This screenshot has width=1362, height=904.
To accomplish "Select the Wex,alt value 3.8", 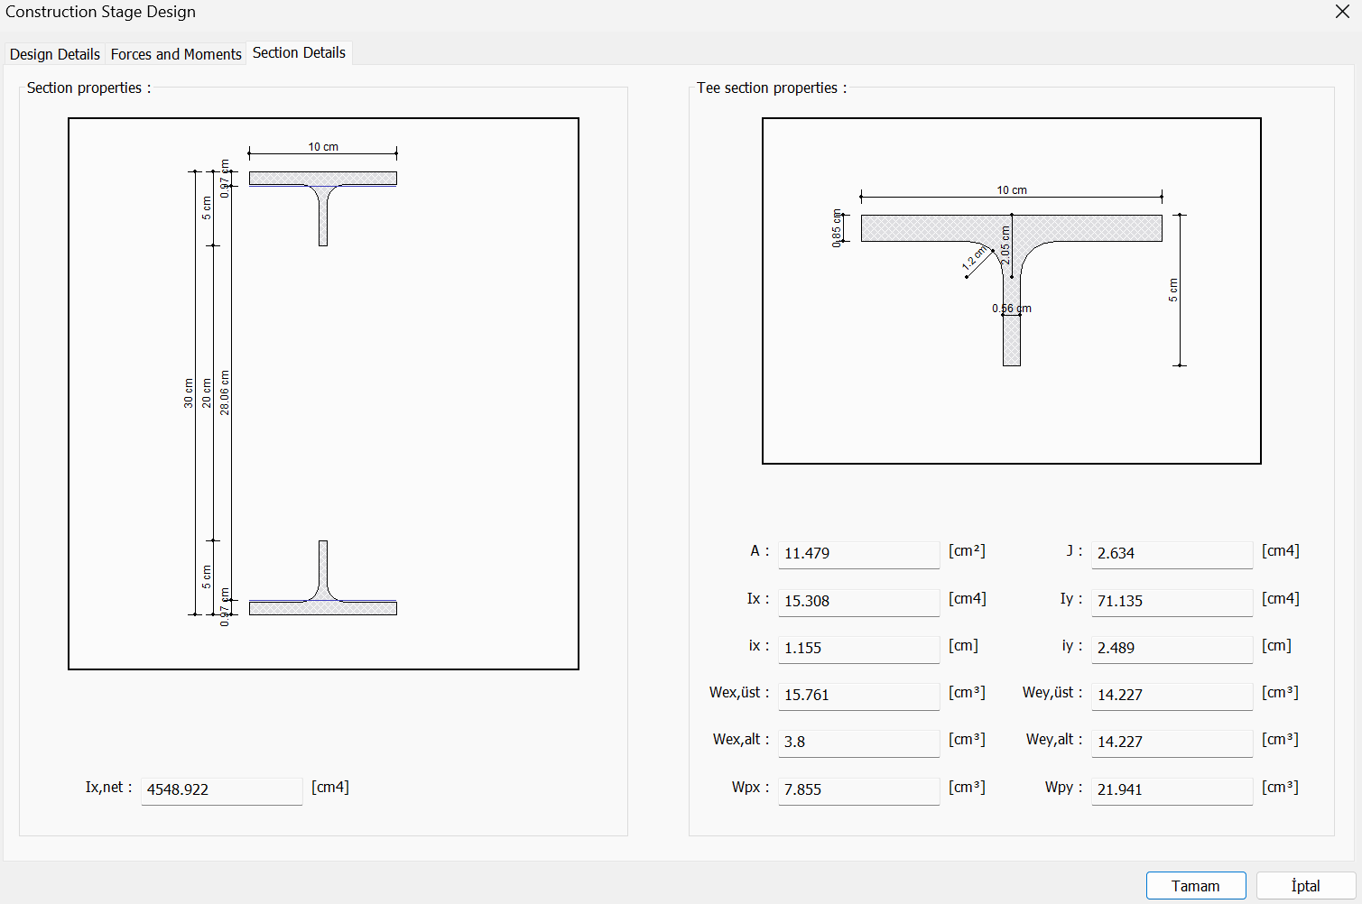I will click(858, 743).
